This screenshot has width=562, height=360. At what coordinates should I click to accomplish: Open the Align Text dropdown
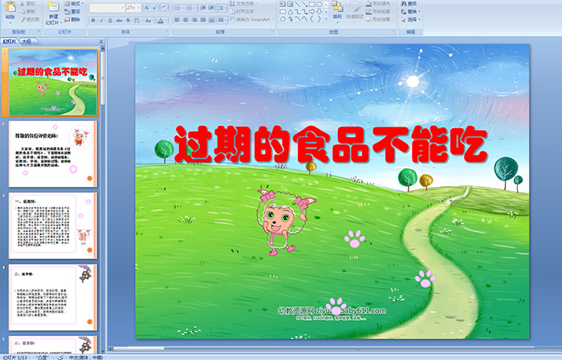click(244, 11)
